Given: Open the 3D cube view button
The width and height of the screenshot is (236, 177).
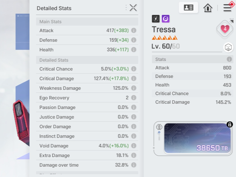Looking at the screenshot, I should [x=228, y=47].
